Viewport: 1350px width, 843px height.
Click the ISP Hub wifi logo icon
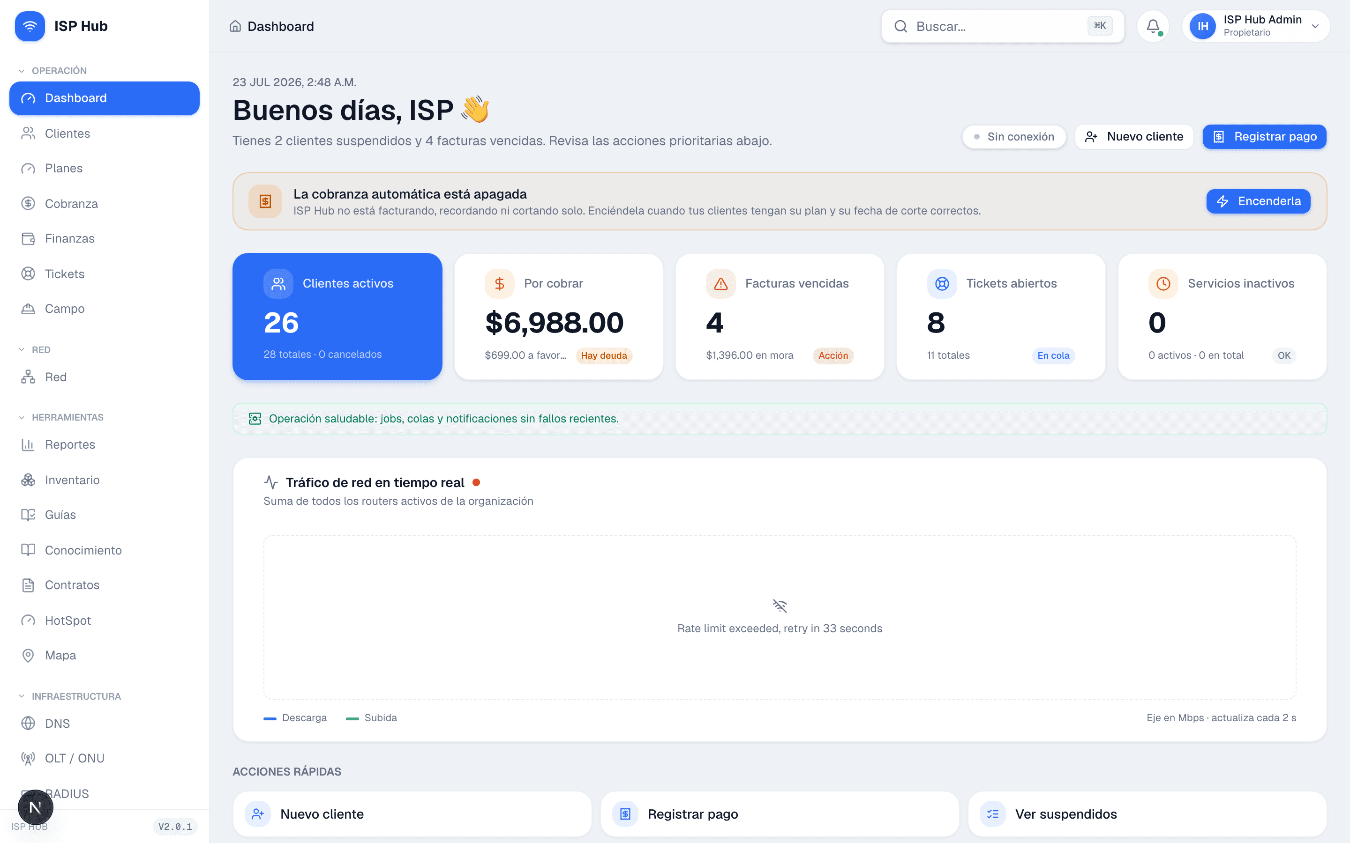[x=30, y=26]
